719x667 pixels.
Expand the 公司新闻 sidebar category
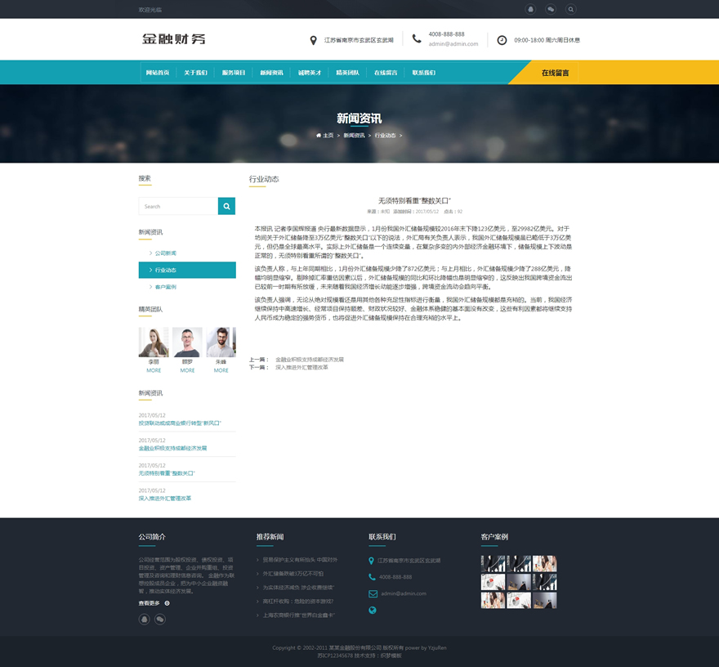pyautogui.click(x=165, y=253)
